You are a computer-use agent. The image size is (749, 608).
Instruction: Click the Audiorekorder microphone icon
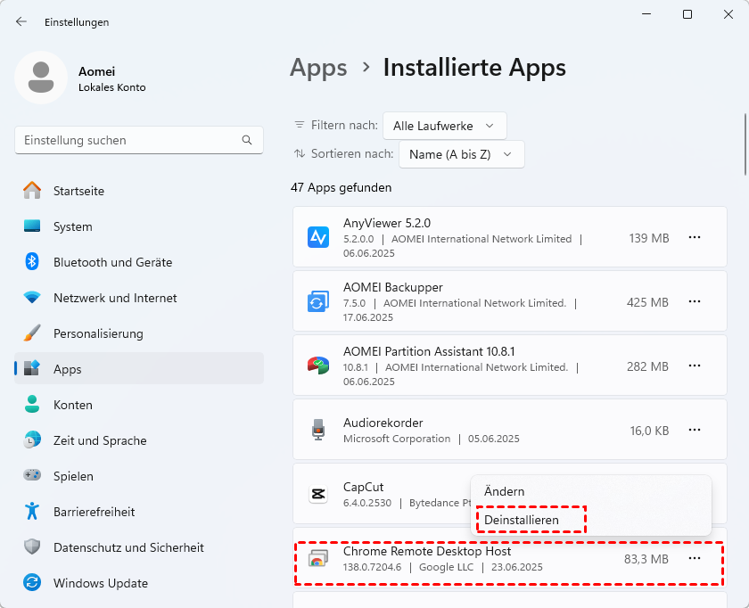(318, 431)
